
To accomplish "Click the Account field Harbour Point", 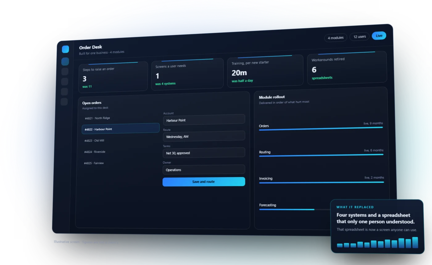I will click(204, 120).
